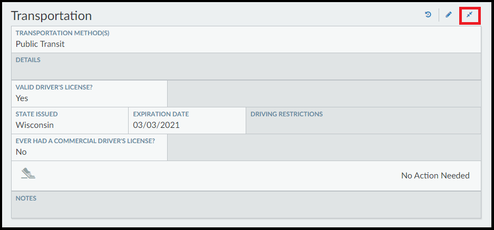This screenshot has height=230, width=494.
Task: Select the Valid Driver's License label
Action: [x=59, y=87]
